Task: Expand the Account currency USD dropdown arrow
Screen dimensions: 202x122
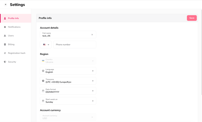Action: (92, 117)
